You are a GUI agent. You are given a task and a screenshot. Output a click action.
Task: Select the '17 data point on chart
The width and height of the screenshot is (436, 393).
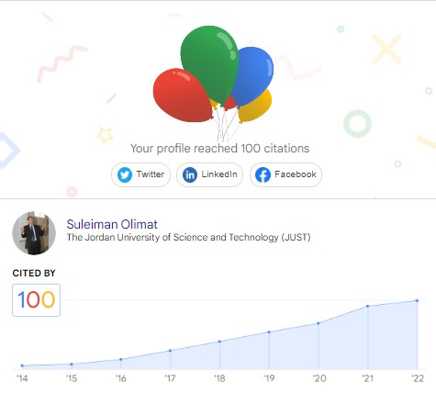pos(171,351)
